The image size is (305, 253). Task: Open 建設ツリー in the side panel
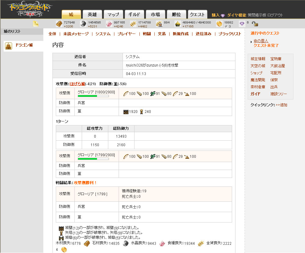tap(278, 94)
